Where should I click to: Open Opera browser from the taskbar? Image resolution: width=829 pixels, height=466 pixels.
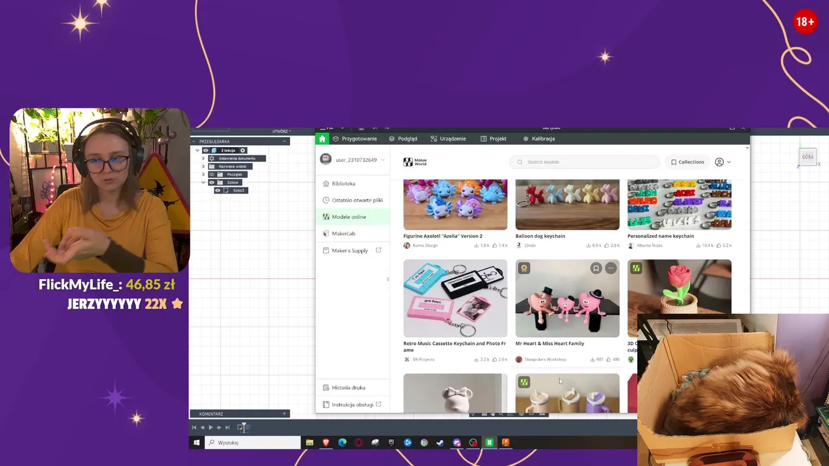pyautogui.click(x=359, y=443)
